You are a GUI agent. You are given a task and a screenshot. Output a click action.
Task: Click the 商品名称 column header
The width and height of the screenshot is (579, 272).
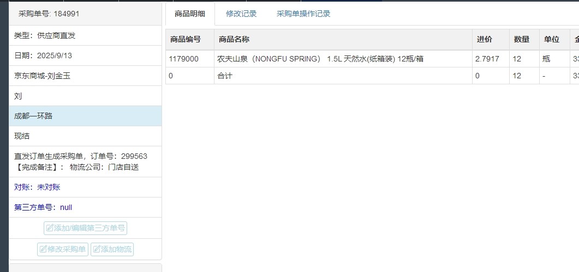pos(234,39)
